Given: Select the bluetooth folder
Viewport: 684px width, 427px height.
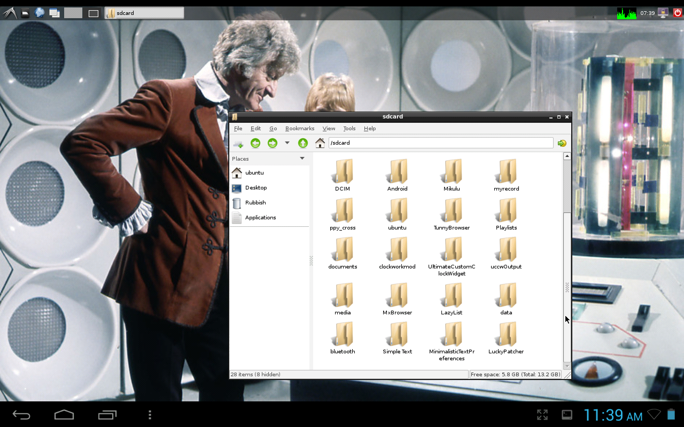Looking at the screenshot, I should pyautogui.click(x=343, y=338).
